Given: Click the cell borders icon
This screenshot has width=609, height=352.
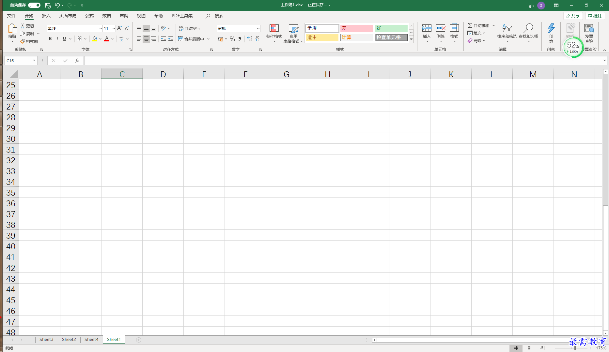Looking at the screenshot, I should point(79,39).
